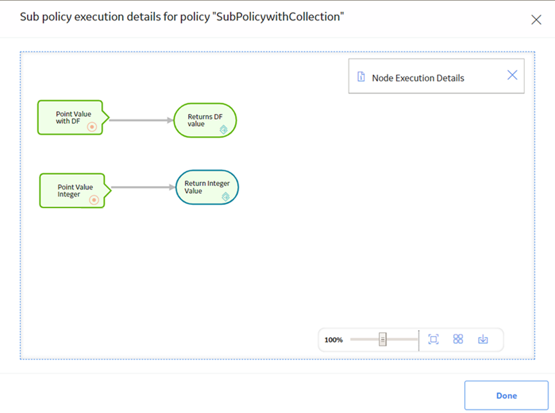Image resolution: width=555 pixels, height=413 pixels.
Task: Click the auto-arrange nodes grid icon
Action: click(x=458, y=339)
